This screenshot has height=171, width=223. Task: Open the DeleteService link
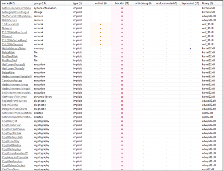click(x=10, y=20)
